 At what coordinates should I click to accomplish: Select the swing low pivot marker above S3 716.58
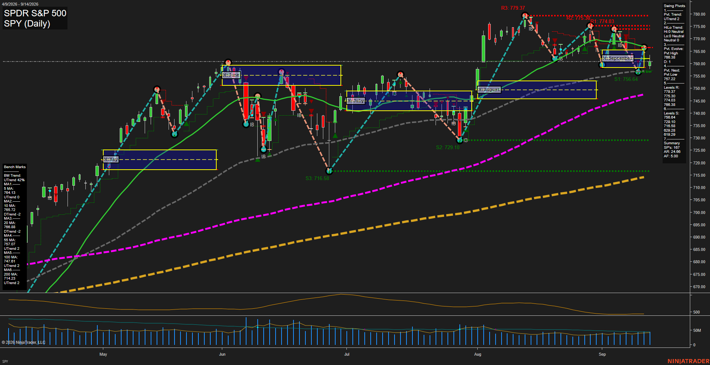coord(329,171)
